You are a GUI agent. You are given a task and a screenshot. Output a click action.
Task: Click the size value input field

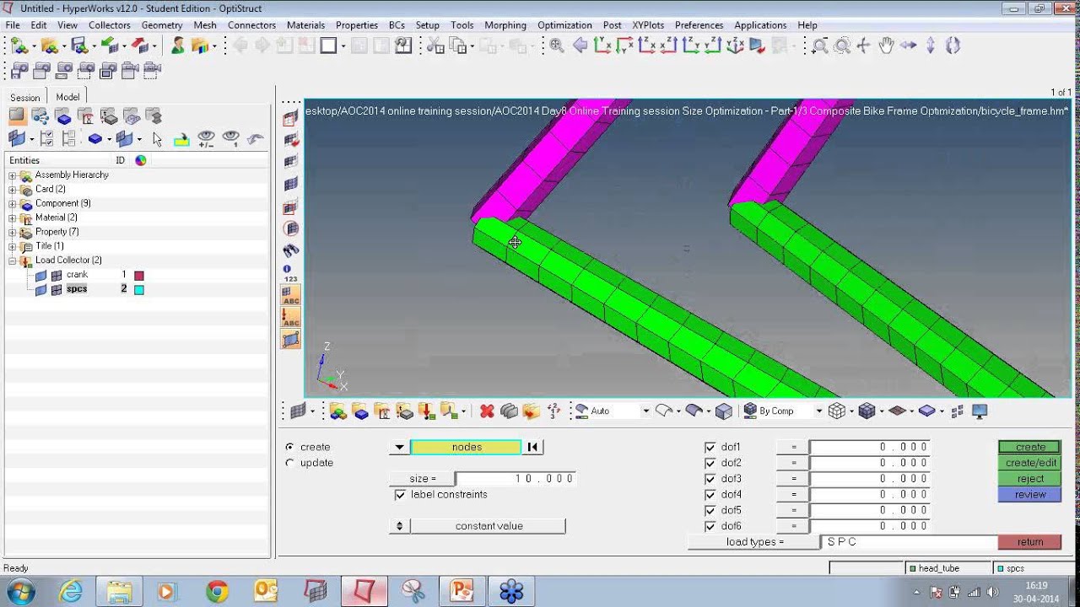pyautogui.click(x=516, y=479)
